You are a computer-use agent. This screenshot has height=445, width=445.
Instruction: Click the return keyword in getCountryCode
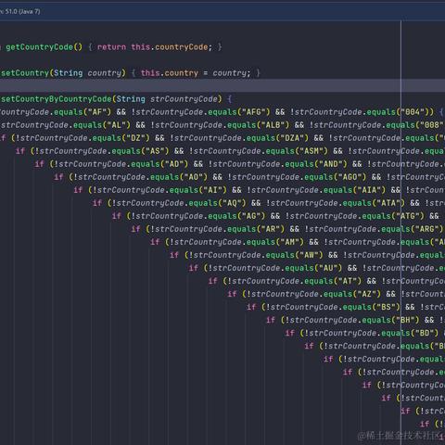111,47
